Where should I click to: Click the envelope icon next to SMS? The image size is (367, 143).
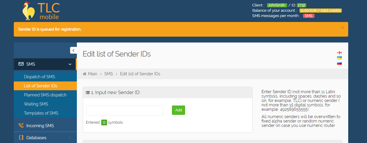(x=21, y=64)
